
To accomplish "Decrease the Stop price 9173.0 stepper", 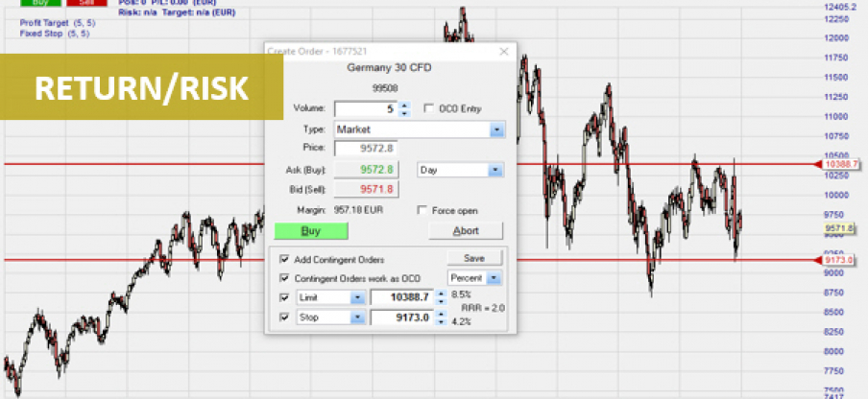I will (441, 321).
